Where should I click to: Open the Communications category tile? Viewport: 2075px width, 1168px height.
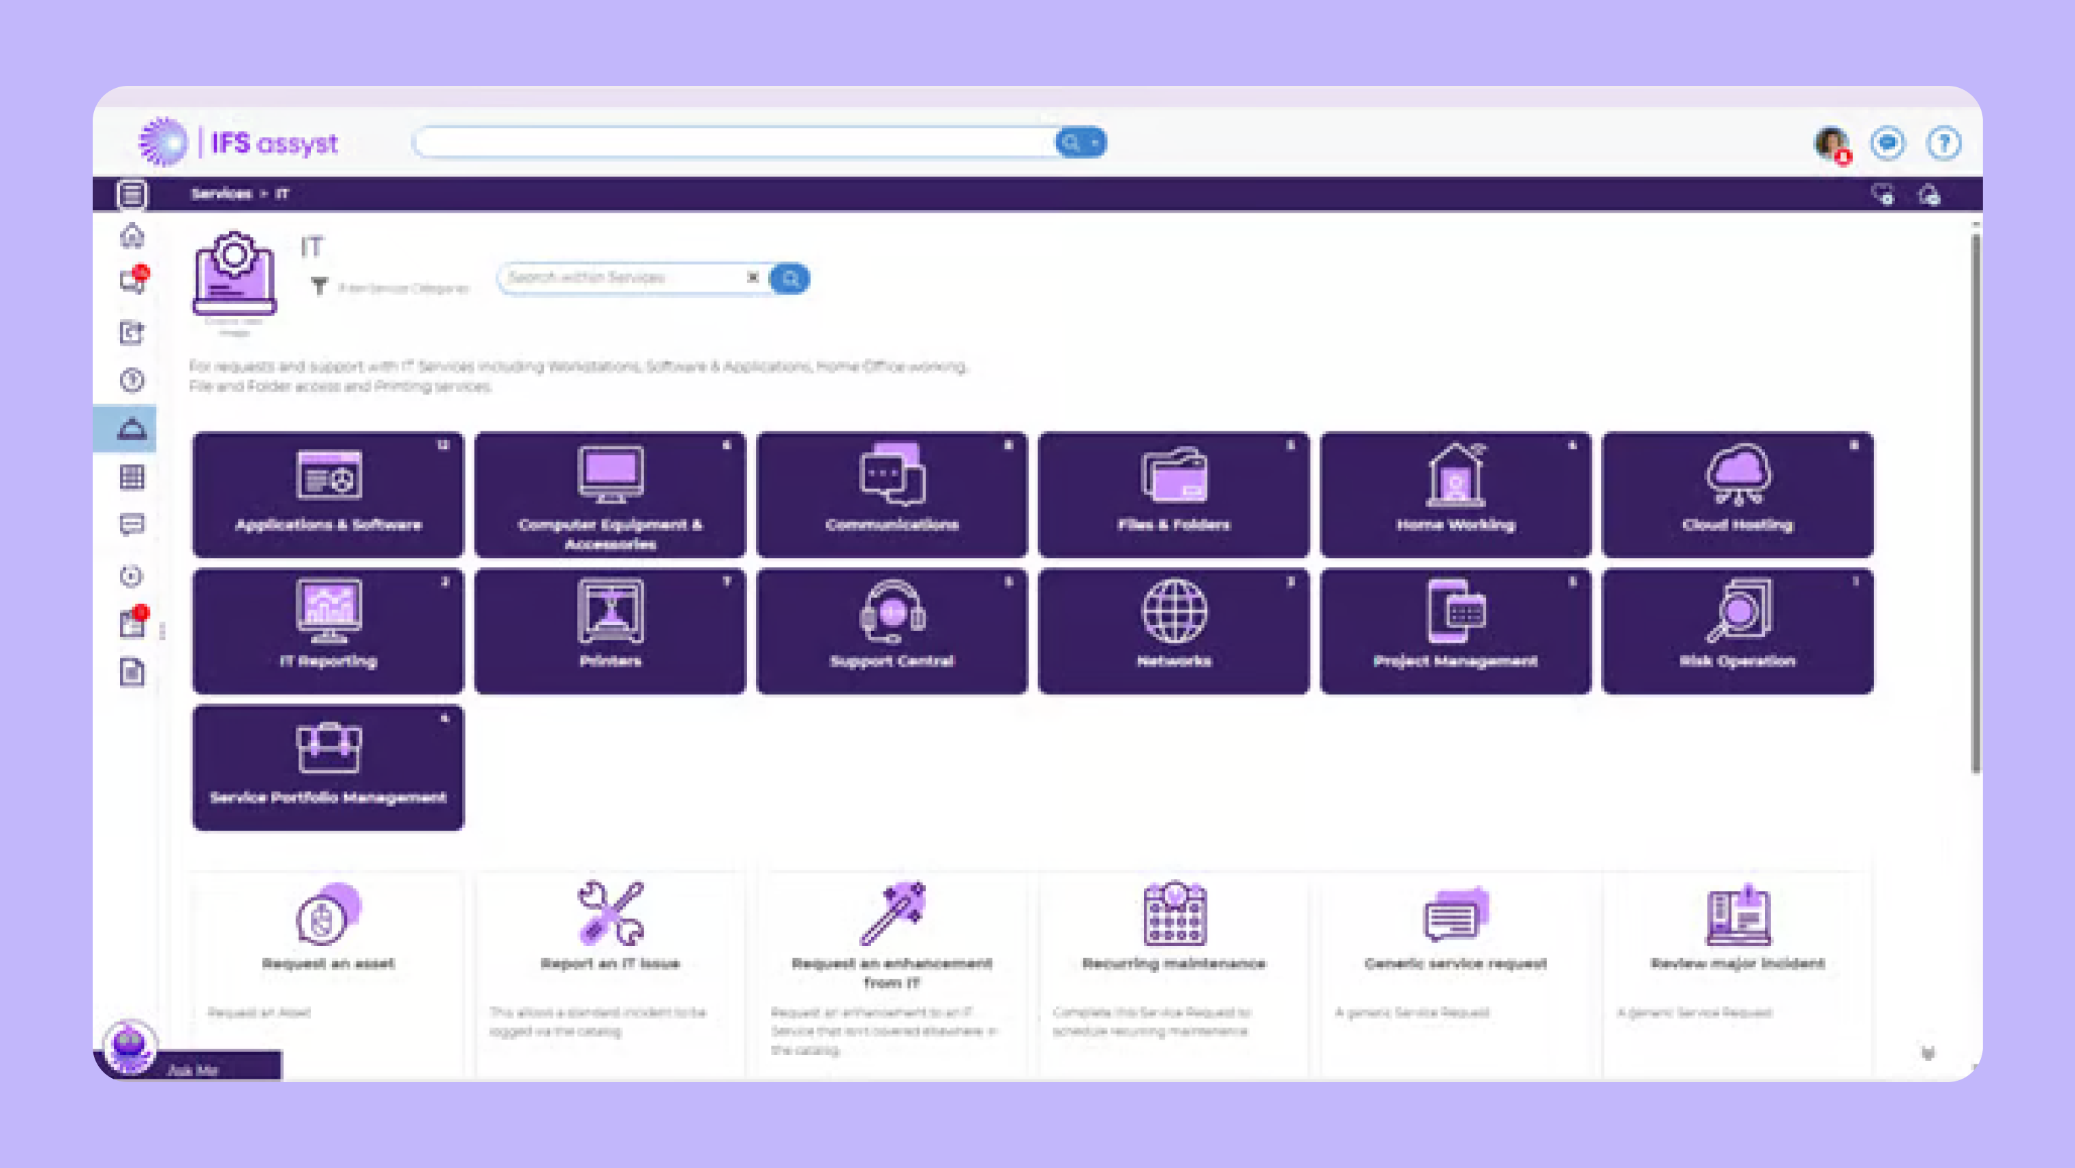coord(892,495)
